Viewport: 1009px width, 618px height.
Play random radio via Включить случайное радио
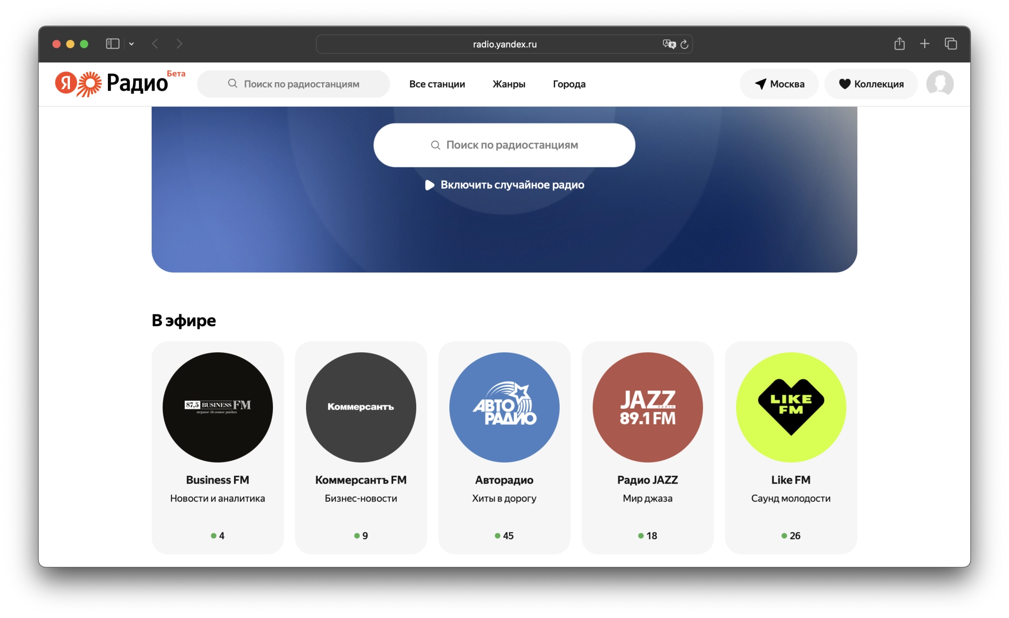click(x=504, y=185)
